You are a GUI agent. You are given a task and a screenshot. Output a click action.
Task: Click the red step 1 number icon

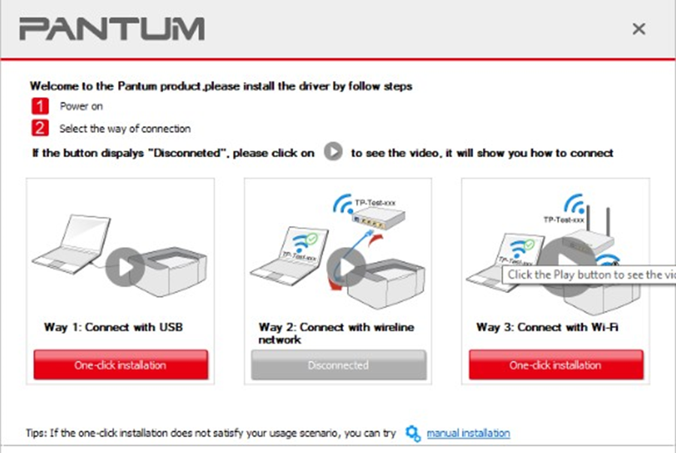click(40, 106)
